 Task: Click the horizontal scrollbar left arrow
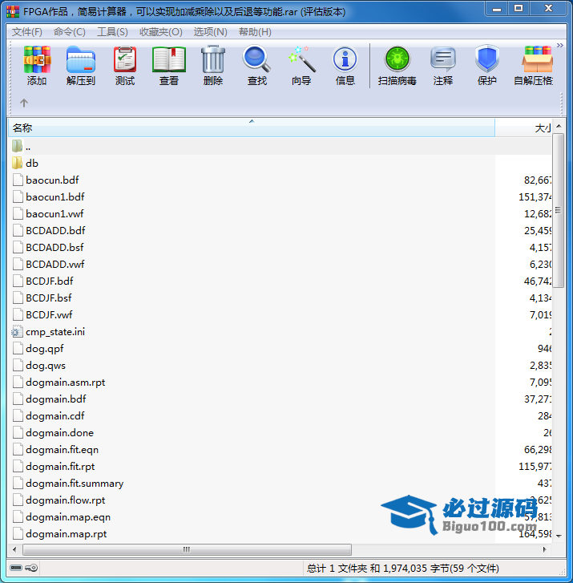click(14, 549)
